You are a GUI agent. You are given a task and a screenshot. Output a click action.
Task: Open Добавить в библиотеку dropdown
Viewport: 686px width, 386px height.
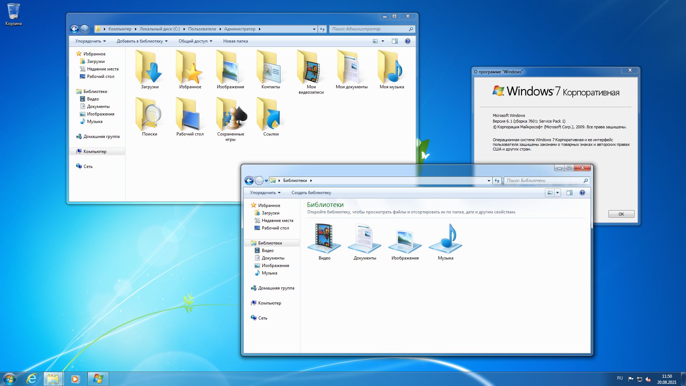point(142,41)
